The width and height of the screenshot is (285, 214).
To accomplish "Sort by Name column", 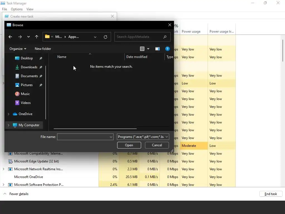I will coord(62,57).
